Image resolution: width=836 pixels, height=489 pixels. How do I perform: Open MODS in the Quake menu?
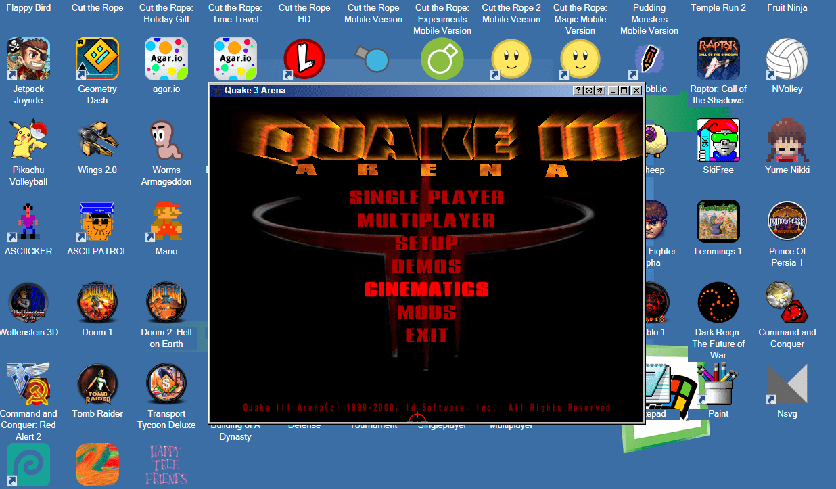[x=426, y=312]
